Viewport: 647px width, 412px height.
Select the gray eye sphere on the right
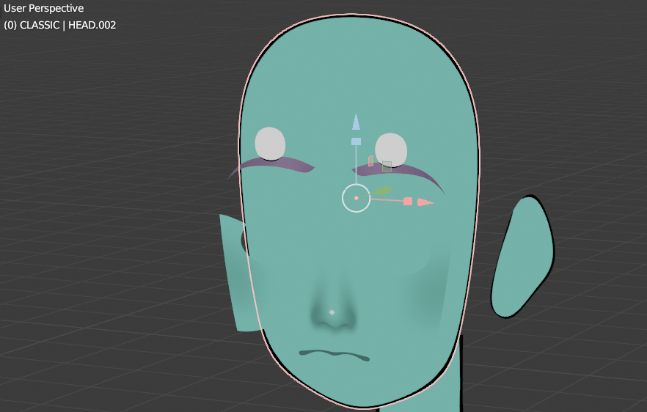(x=391, y=148)
